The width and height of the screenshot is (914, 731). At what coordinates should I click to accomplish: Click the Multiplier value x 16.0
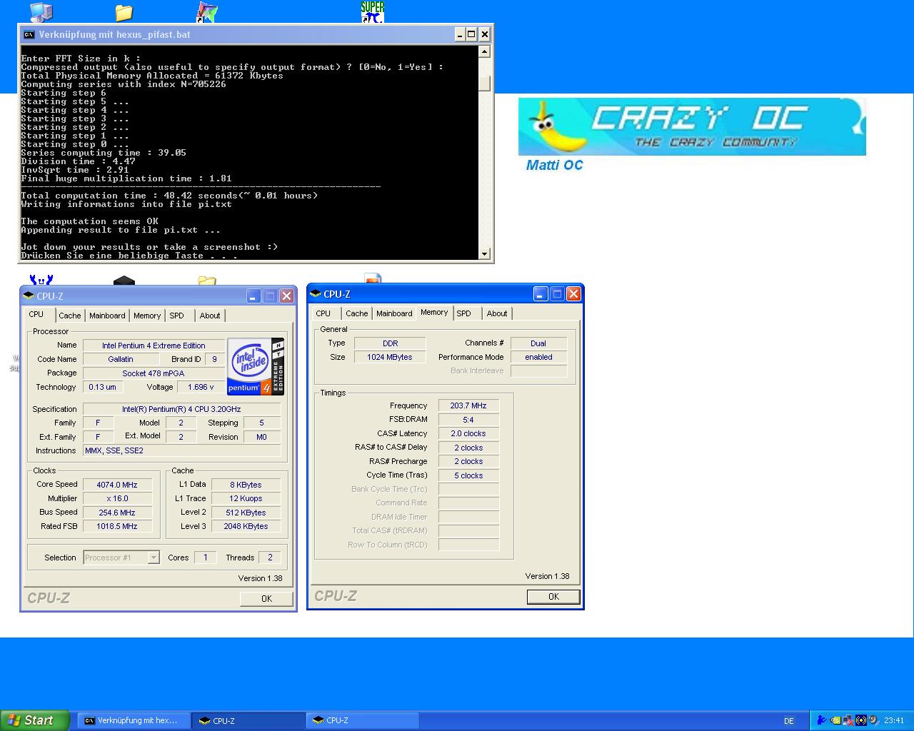pos(117,499)
